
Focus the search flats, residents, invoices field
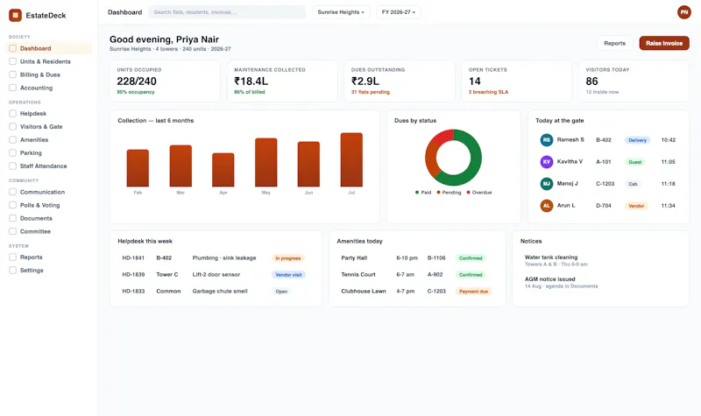click(227, 12)
